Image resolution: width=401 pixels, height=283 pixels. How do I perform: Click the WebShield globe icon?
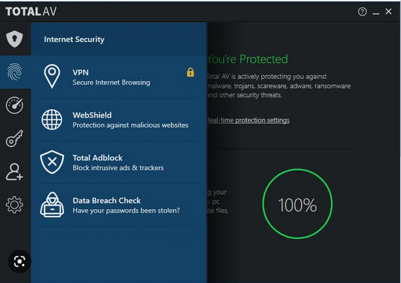pos(52,120)
